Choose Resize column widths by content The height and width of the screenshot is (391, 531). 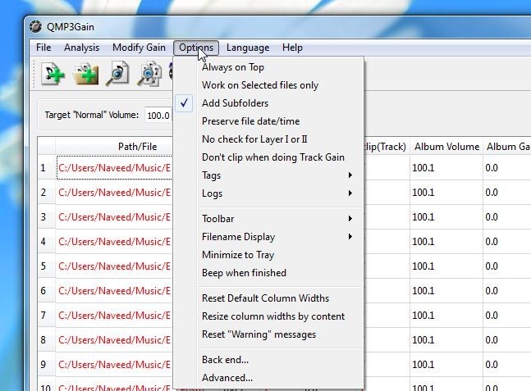click(x=268, y=316)
